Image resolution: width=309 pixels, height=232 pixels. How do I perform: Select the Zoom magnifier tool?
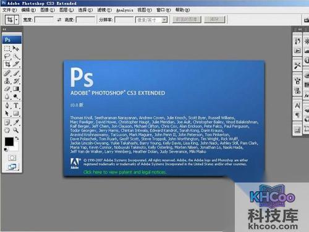tap(16, 130)
